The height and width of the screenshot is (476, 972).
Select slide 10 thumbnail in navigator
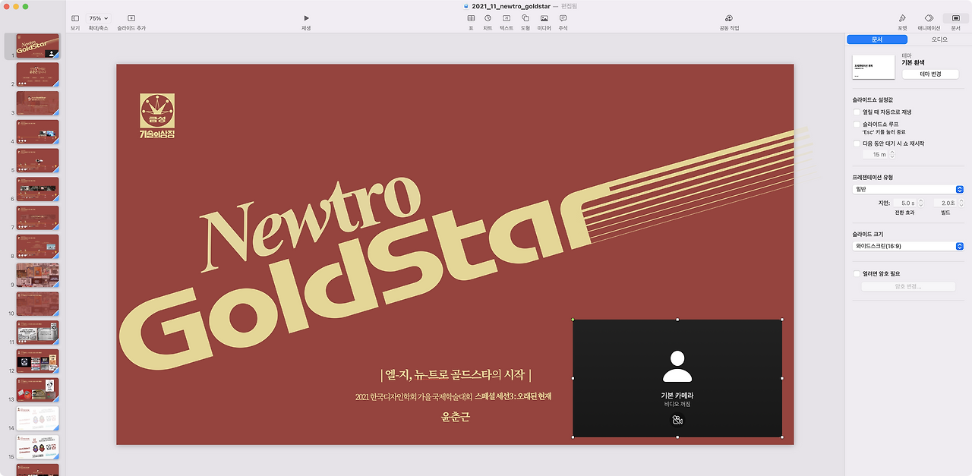pos(37,304)
